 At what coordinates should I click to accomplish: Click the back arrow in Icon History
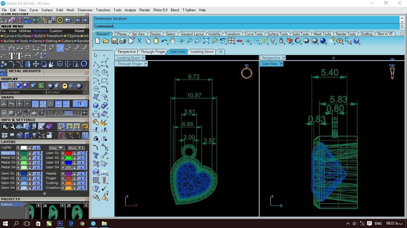click(77, 20)
